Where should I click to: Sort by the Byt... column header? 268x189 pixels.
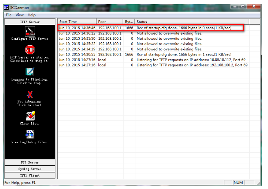pyautogui.click(x=129, y=22)
